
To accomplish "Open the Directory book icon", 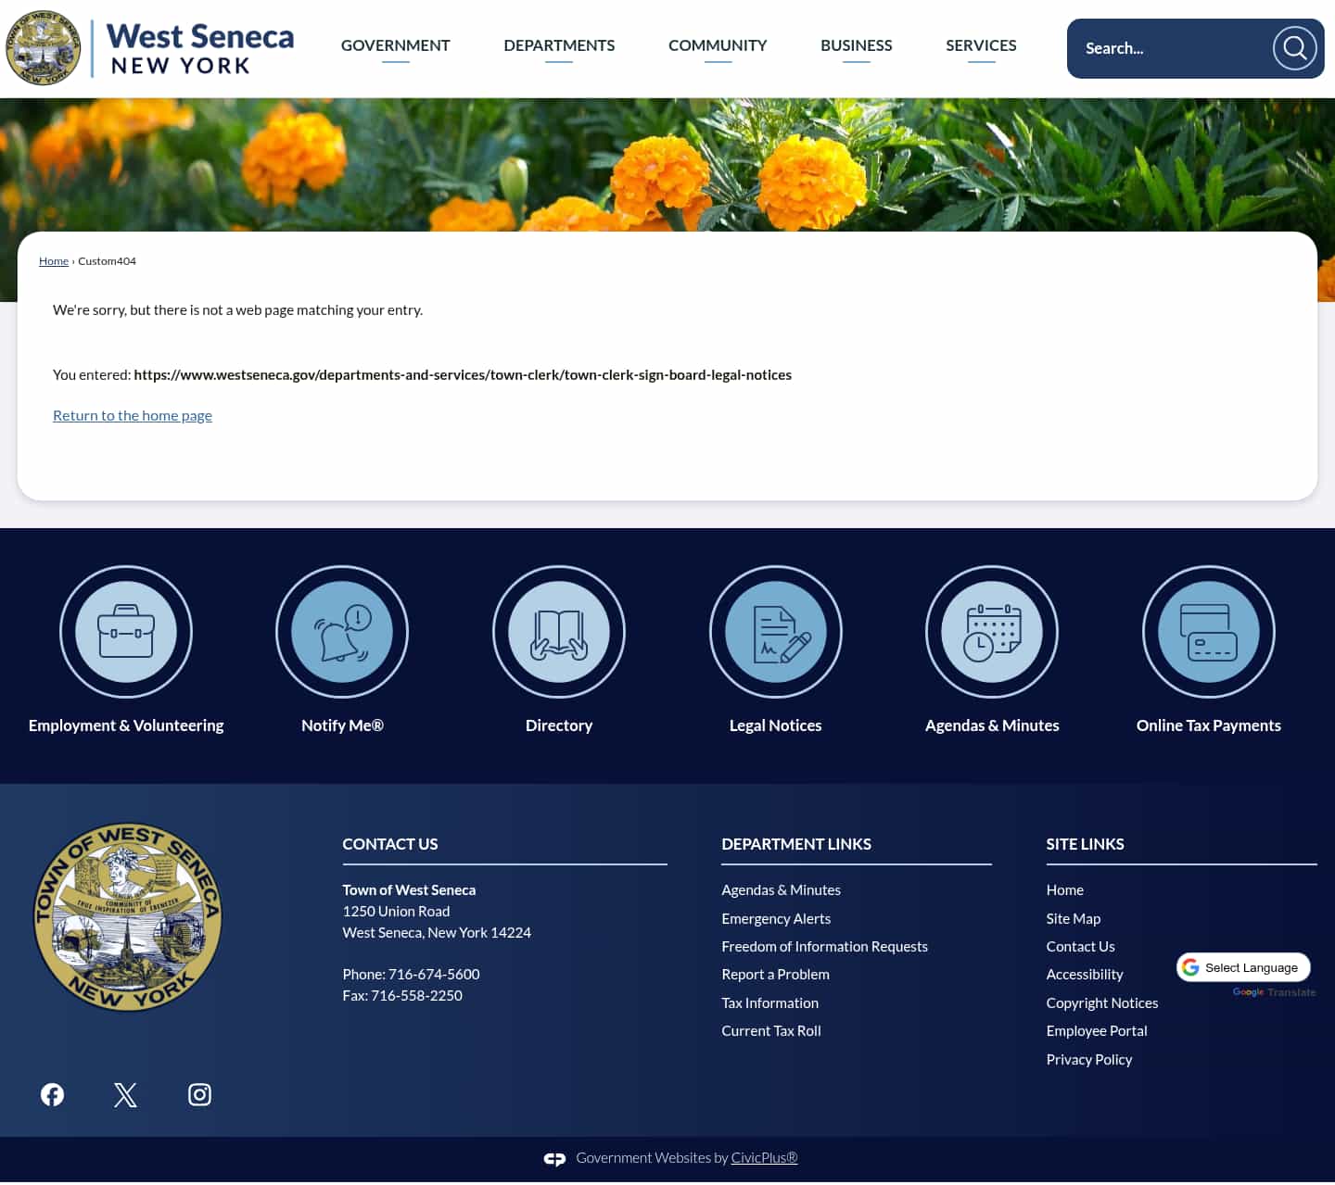I will (x=559, y=632).
